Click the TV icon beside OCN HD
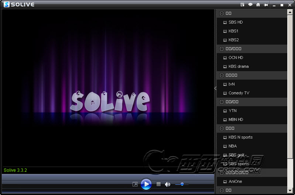 pos(225,58)
